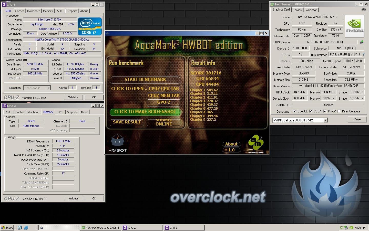The width and height of the screenshot is (369, 231).
Task: Maximize the GPU-Z window
Action: 361,4
